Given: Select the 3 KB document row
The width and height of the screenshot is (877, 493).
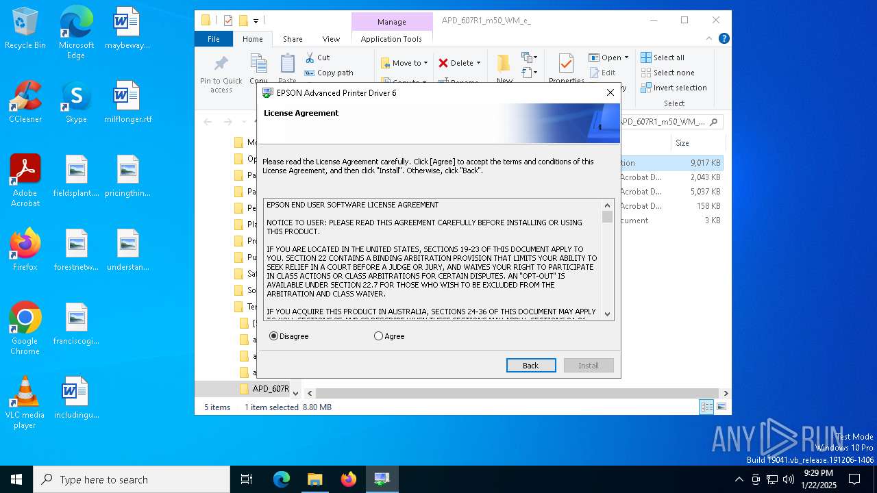Looking at the screenshot, I should 671,220.
